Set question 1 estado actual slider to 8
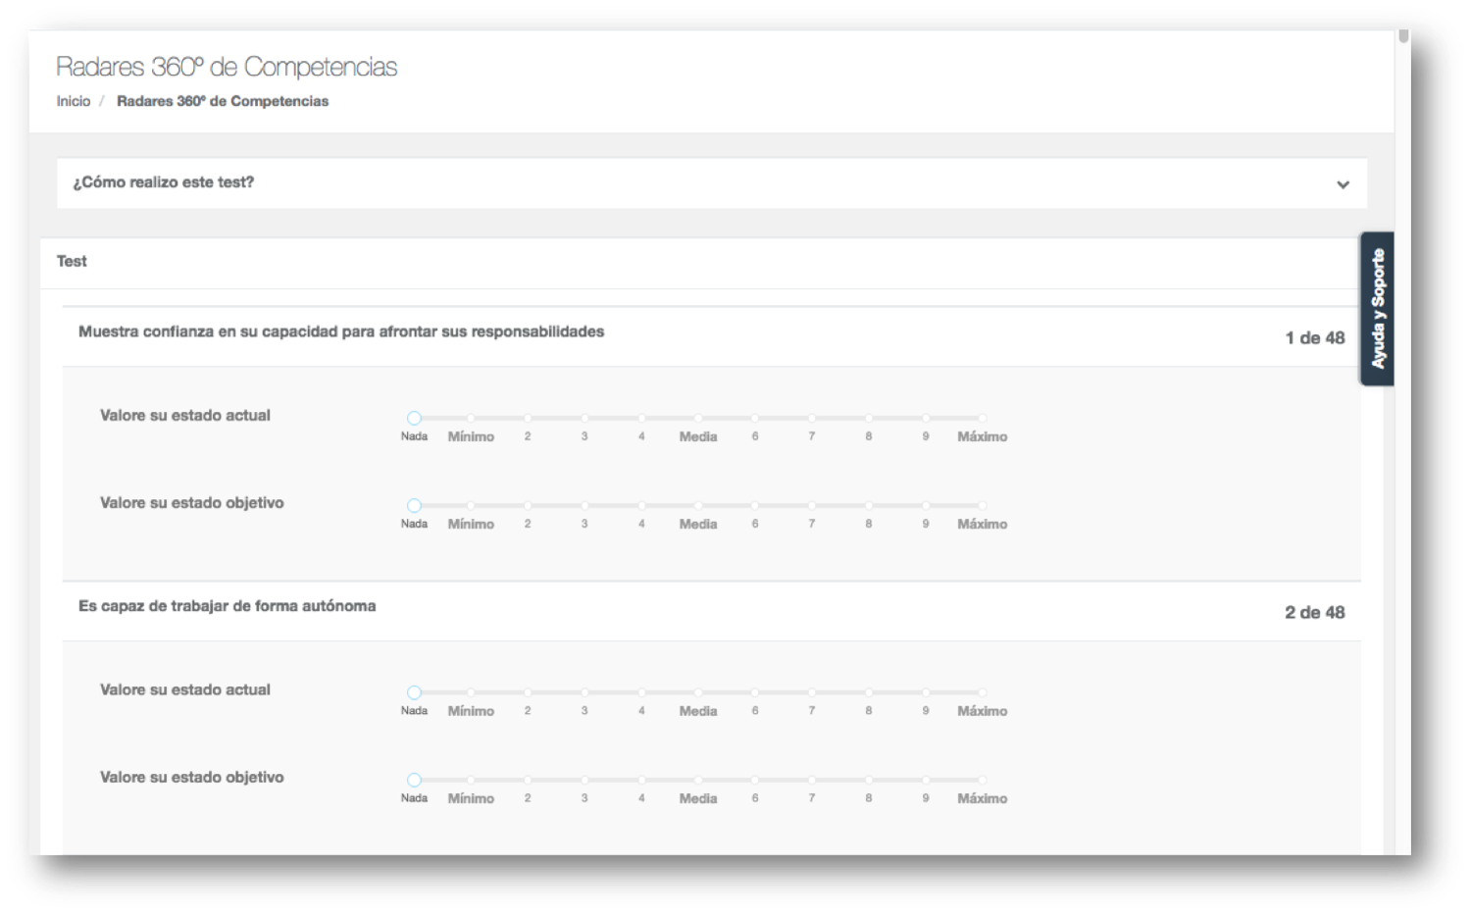This screenshot has width=1471, height=916. pyautogui.click(x=869, y=418)
